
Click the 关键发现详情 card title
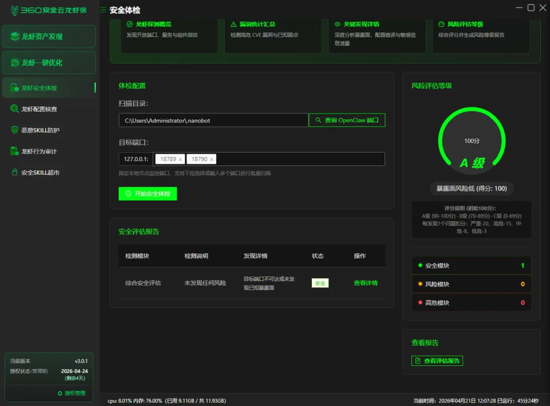click(x=361, y=24)
